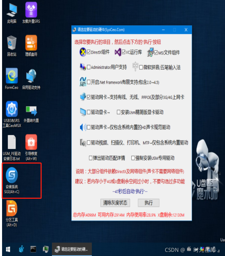Select the 请选定要驱动的硬... taskbar window button
Viewport: 225px width, 256px height.
pos(72,249)
